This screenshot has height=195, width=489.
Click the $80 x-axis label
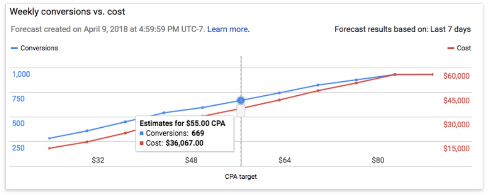378,160
